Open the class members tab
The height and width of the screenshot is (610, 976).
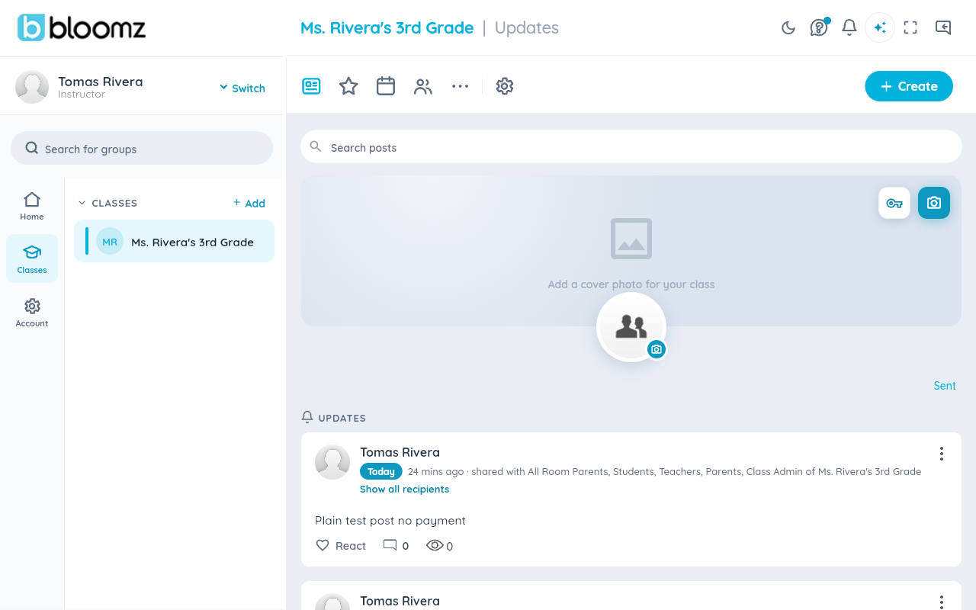(x=423, y=86)
